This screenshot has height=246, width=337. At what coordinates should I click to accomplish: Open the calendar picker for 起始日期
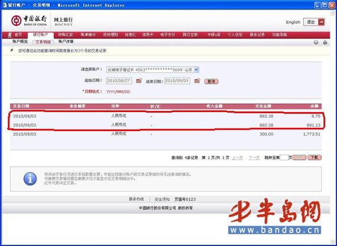pyautogui.click(x=139, y=81)
